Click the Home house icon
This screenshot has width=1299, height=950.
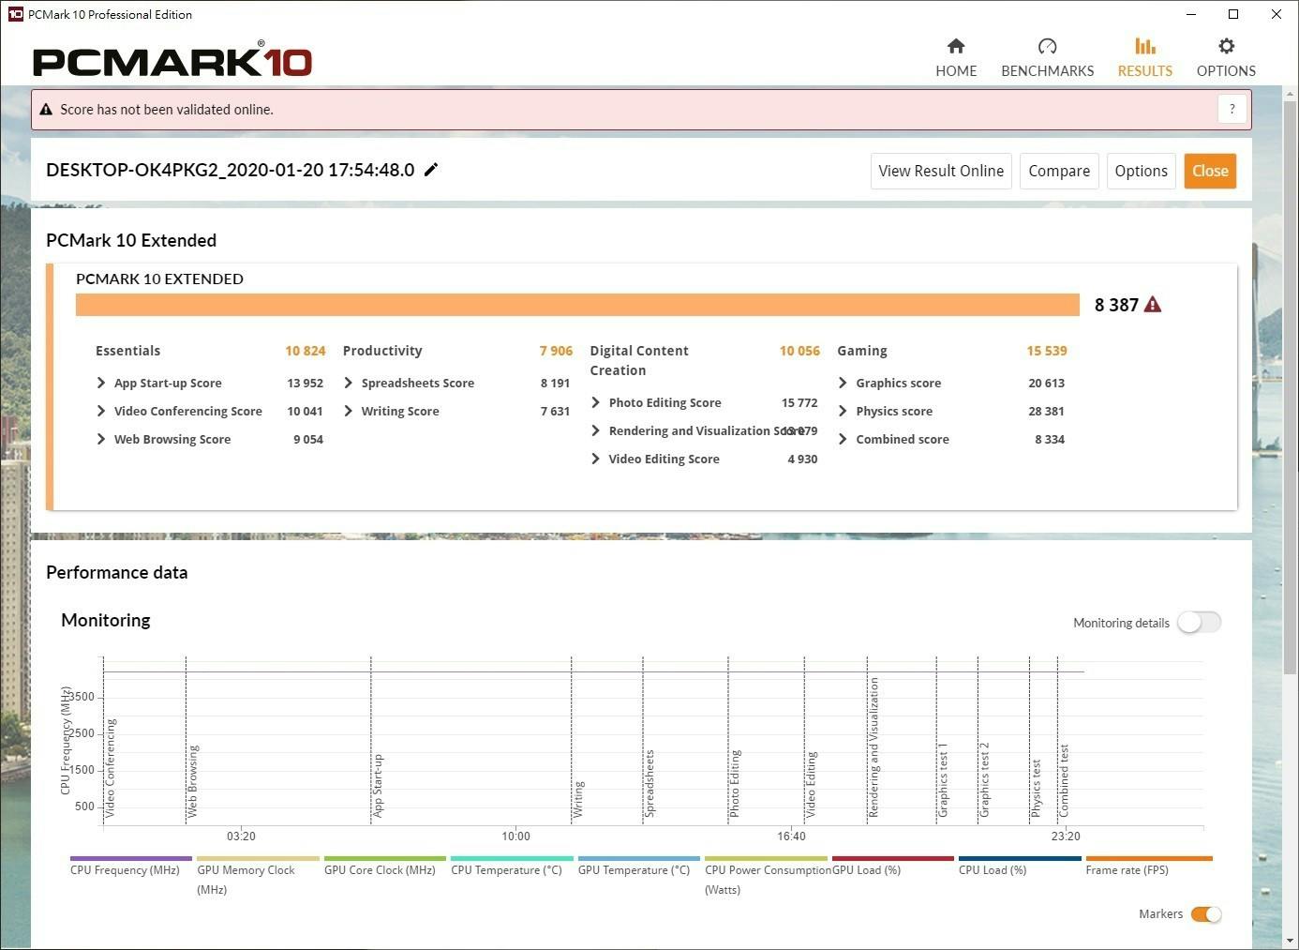click(956, 46)
